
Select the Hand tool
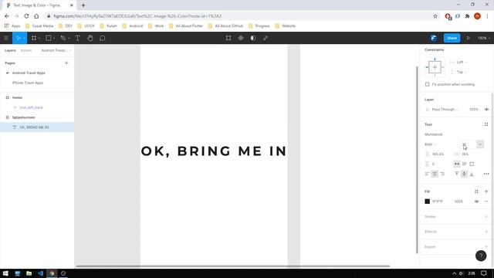coord(90,38)
